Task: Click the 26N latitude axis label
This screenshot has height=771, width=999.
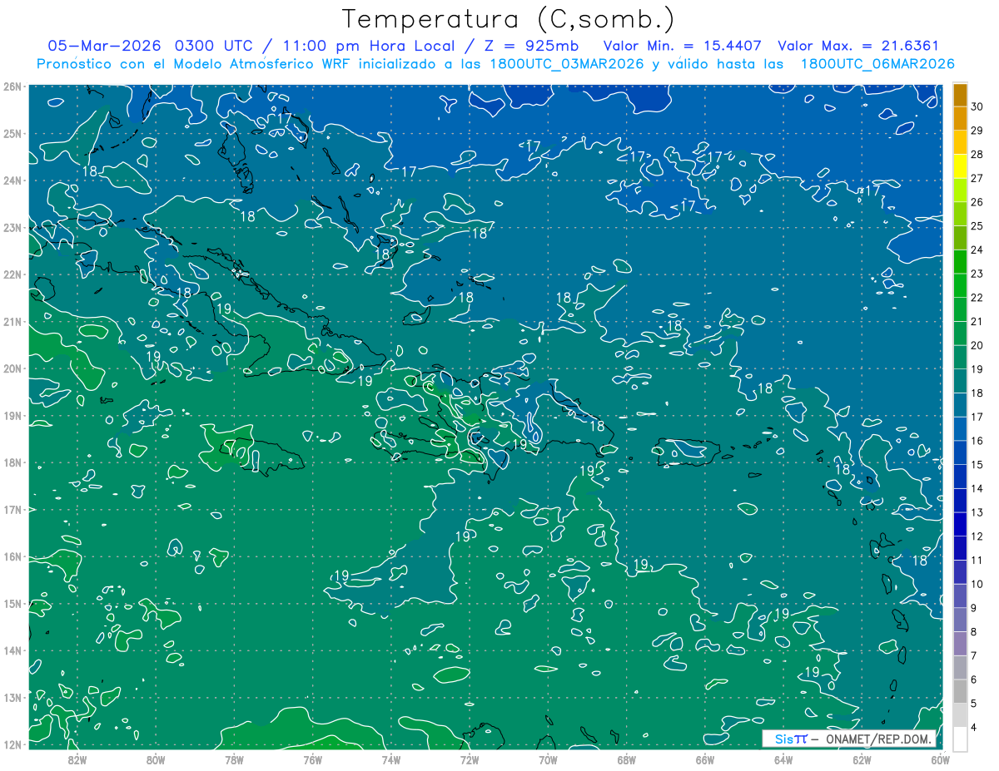Action: tap(12, 86)
